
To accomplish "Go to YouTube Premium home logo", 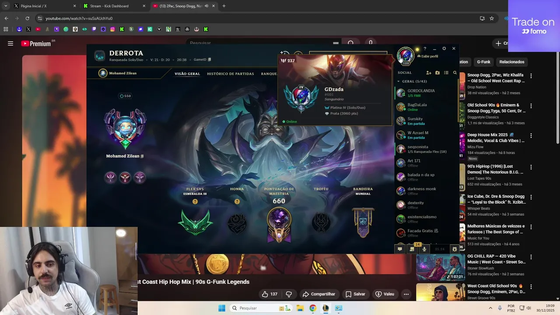I will (x=36, y=43).
